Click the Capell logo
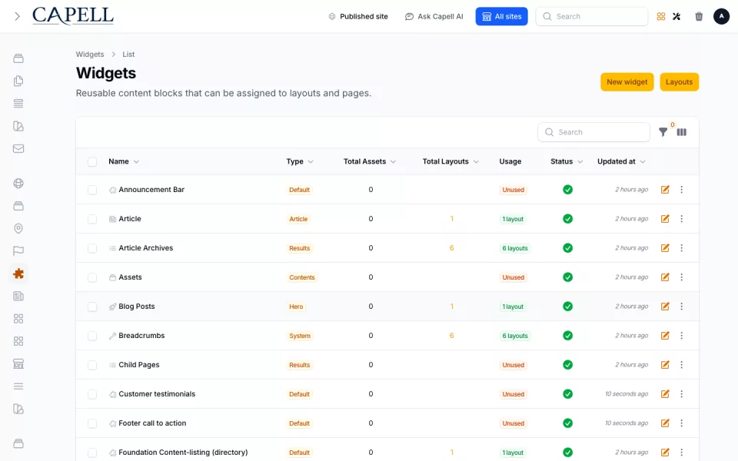 click(73, 16)
